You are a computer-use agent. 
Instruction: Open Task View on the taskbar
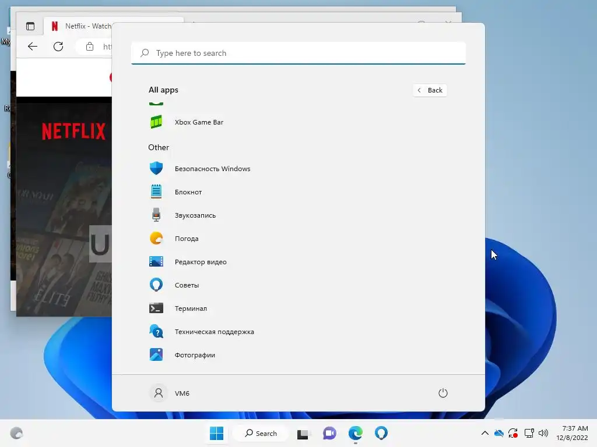pyautogui.click(x=303, y=433)
